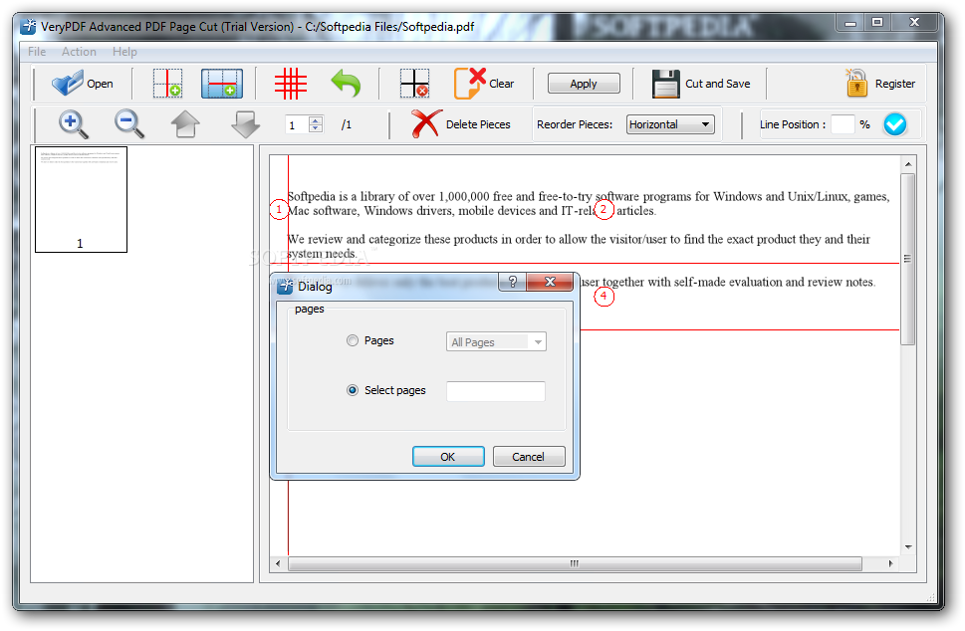Click the Line Position percent field
965x631 pixels.
(x=843, y=124)
